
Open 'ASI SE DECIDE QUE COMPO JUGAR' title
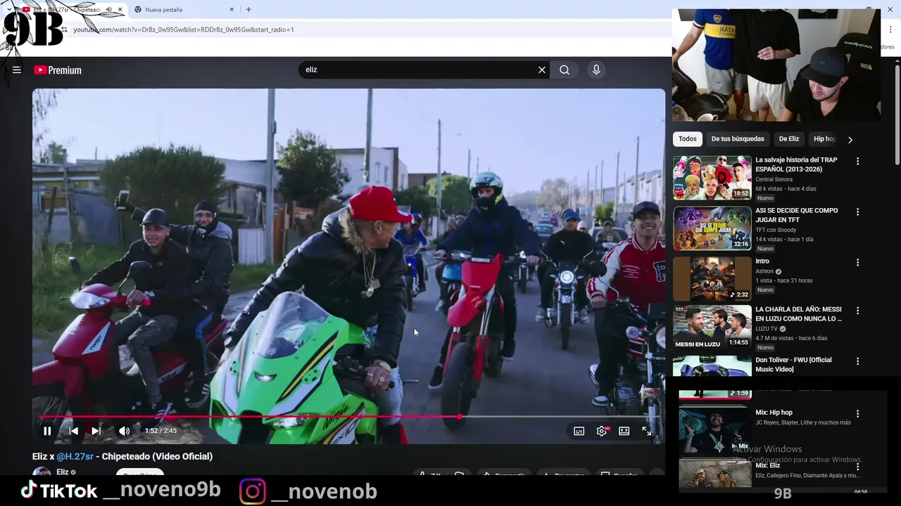[x=796, y=215]
